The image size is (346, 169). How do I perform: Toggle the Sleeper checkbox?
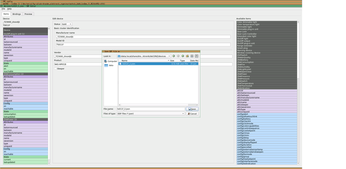pyautogui.click(x=55, y=69)
